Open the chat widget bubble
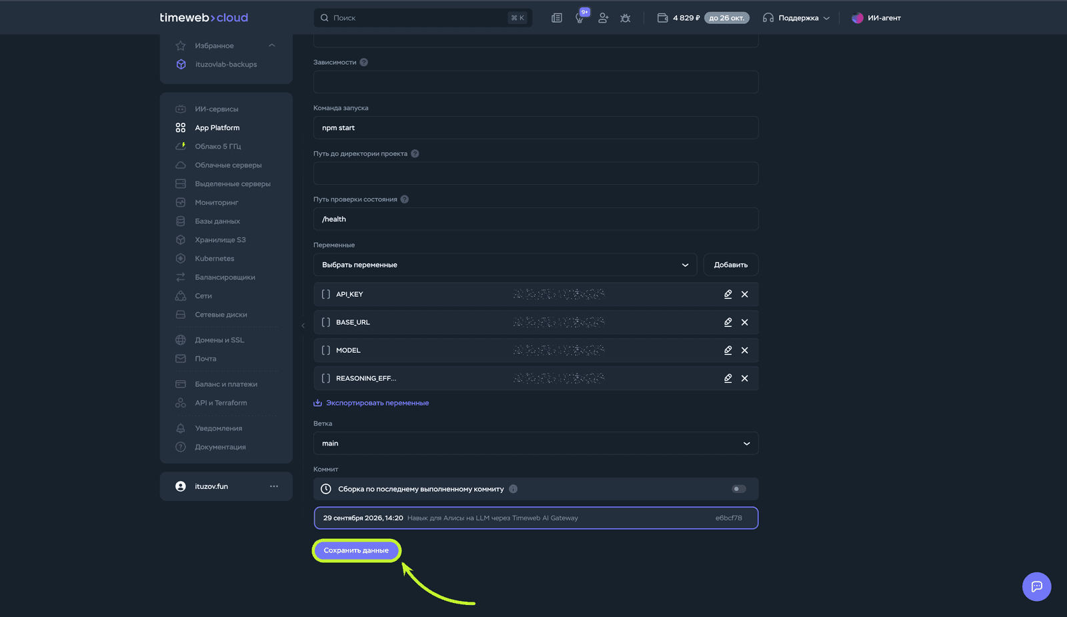Screen dimensions: 1067x617 pos(1037,587)
